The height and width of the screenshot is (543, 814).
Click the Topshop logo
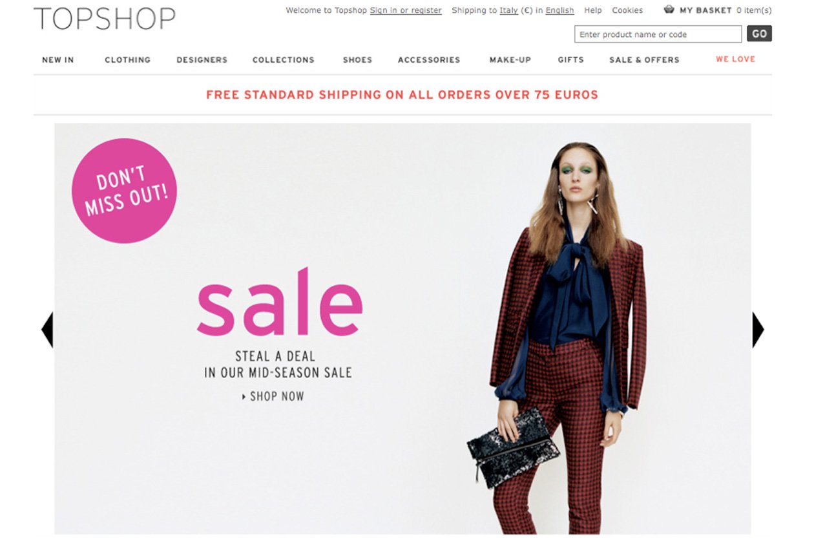tap(105, 19)
